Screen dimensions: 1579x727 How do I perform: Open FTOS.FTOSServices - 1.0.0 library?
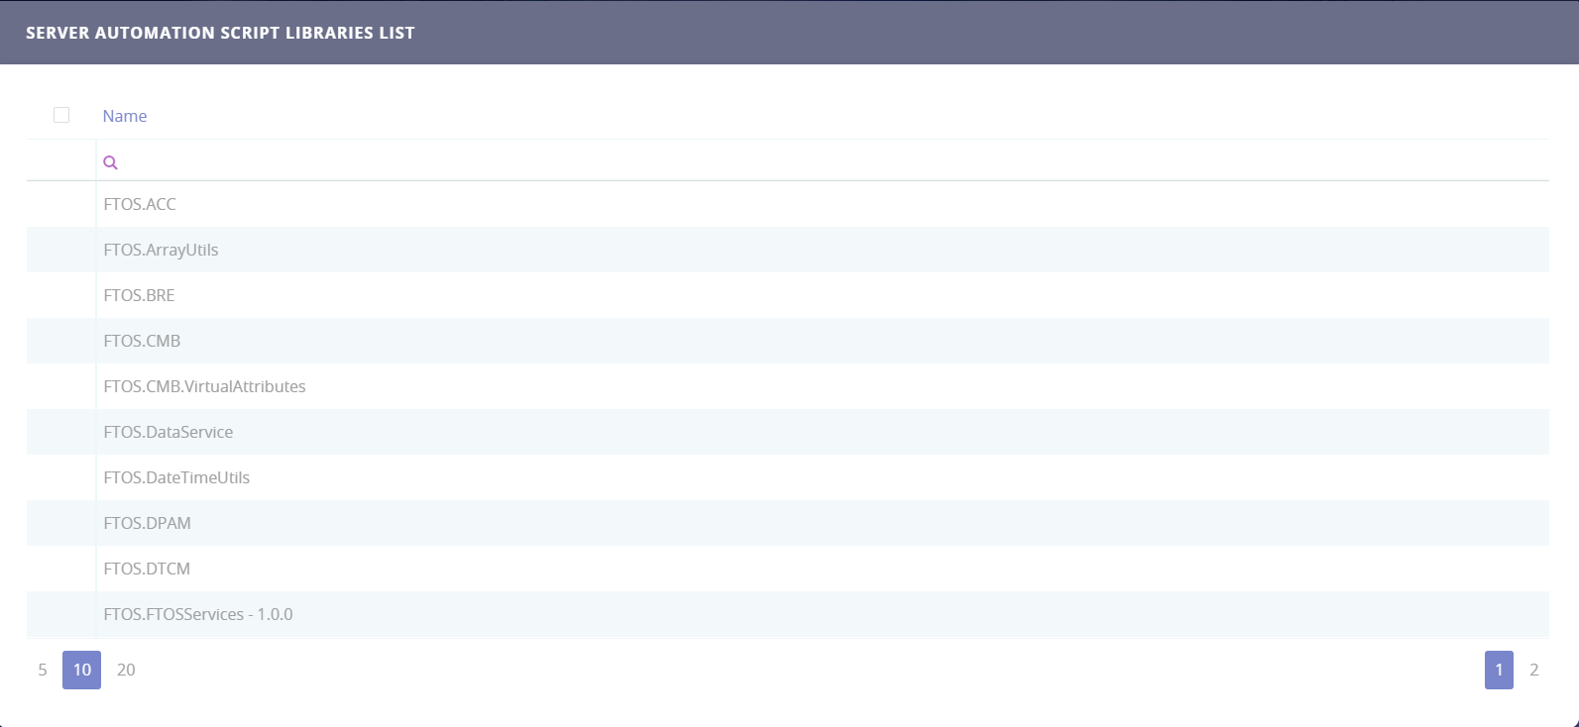pyautogui.click(x=198, y=614)
